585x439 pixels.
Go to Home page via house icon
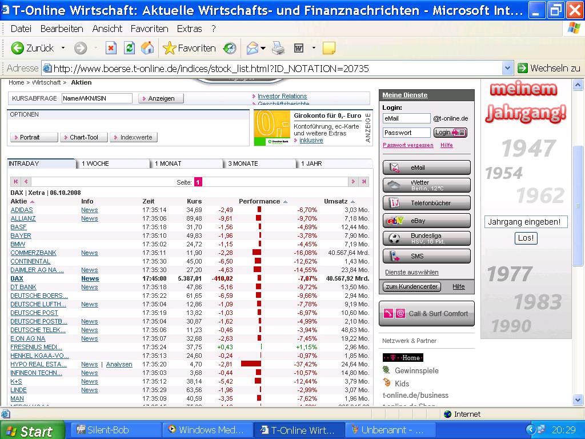(147, 48)
